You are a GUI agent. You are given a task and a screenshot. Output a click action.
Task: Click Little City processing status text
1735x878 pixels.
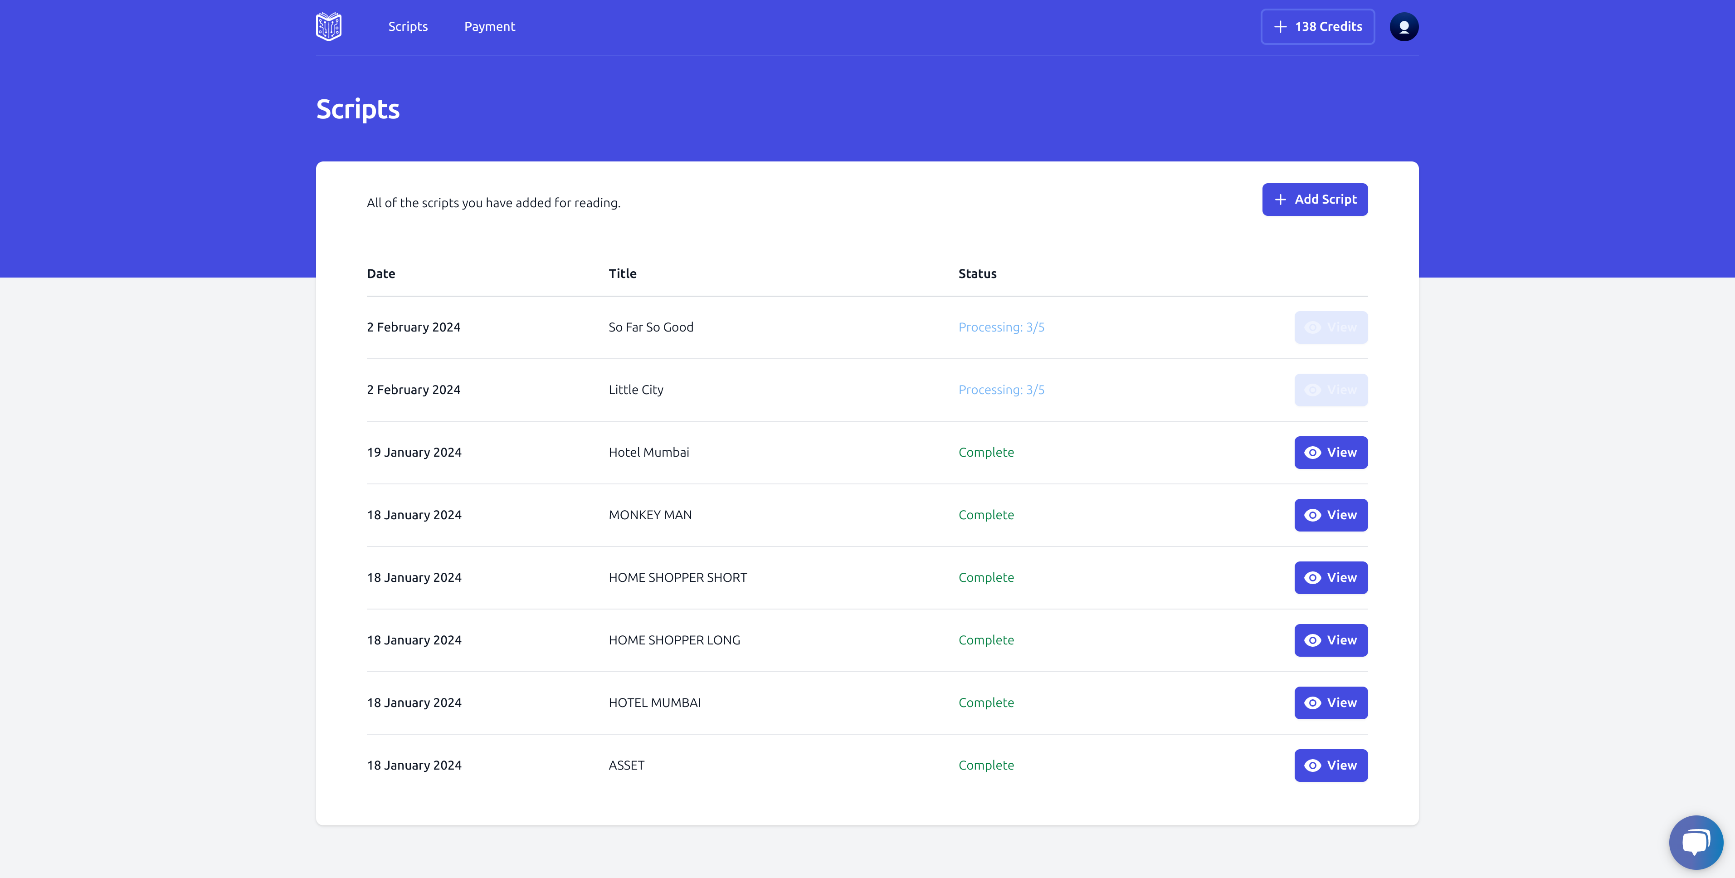[x=1001, y=390]
